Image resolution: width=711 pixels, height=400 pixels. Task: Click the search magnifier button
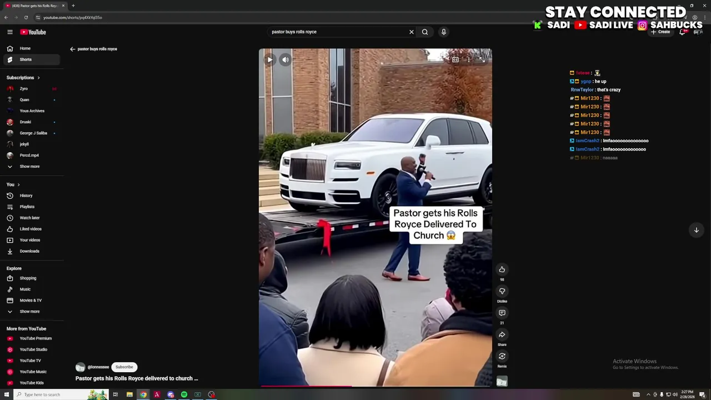(x=425, y=32)
